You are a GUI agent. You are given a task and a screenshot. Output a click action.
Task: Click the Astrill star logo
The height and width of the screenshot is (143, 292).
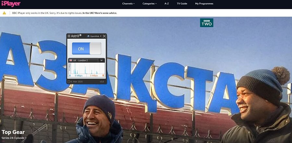pyautogui.click(x=80, y=35)
